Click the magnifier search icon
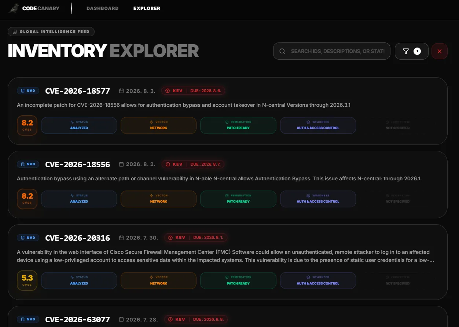459x327 pixels. coord(282,51)
